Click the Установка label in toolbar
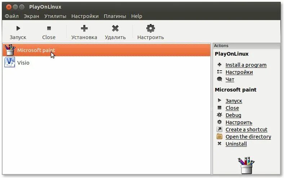Image resolution: width=284 pixels, height=178 pixels. click(x=84, y=37)
